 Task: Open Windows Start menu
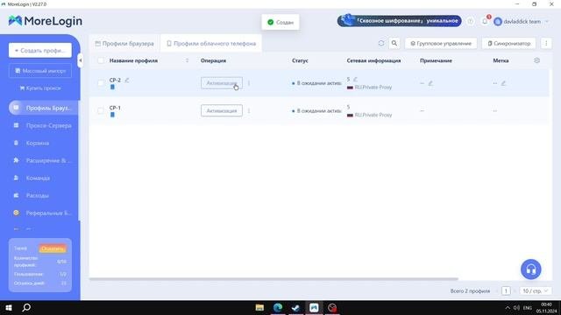(9, 307)
